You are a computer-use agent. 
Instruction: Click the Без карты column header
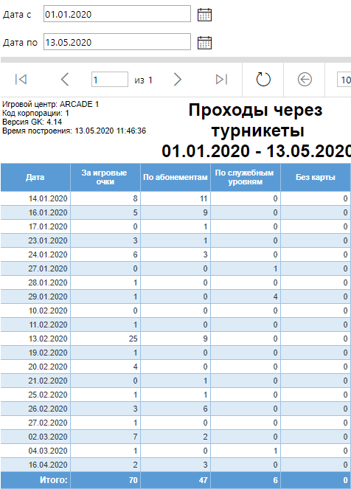pyautogui.click(x=316, y=178)
